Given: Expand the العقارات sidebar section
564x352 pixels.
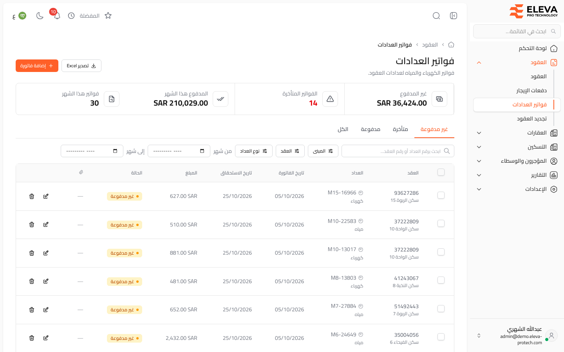Looking at the screenshot, I should click(517, 133).
